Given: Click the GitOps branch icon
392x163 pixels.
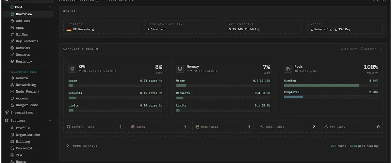Looking at the screenshot, I should pos(12,35).
